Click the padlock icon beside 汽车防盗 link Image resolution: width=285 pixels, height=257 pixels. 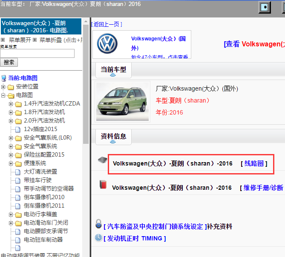[x=98, y=224]
